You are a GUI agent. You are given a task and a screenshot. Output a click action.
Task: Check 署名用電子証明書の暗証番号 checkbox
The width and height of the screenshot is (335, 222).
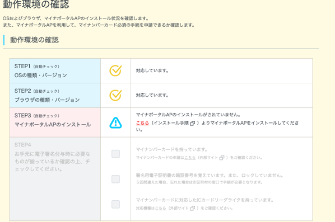coord(115,179)
